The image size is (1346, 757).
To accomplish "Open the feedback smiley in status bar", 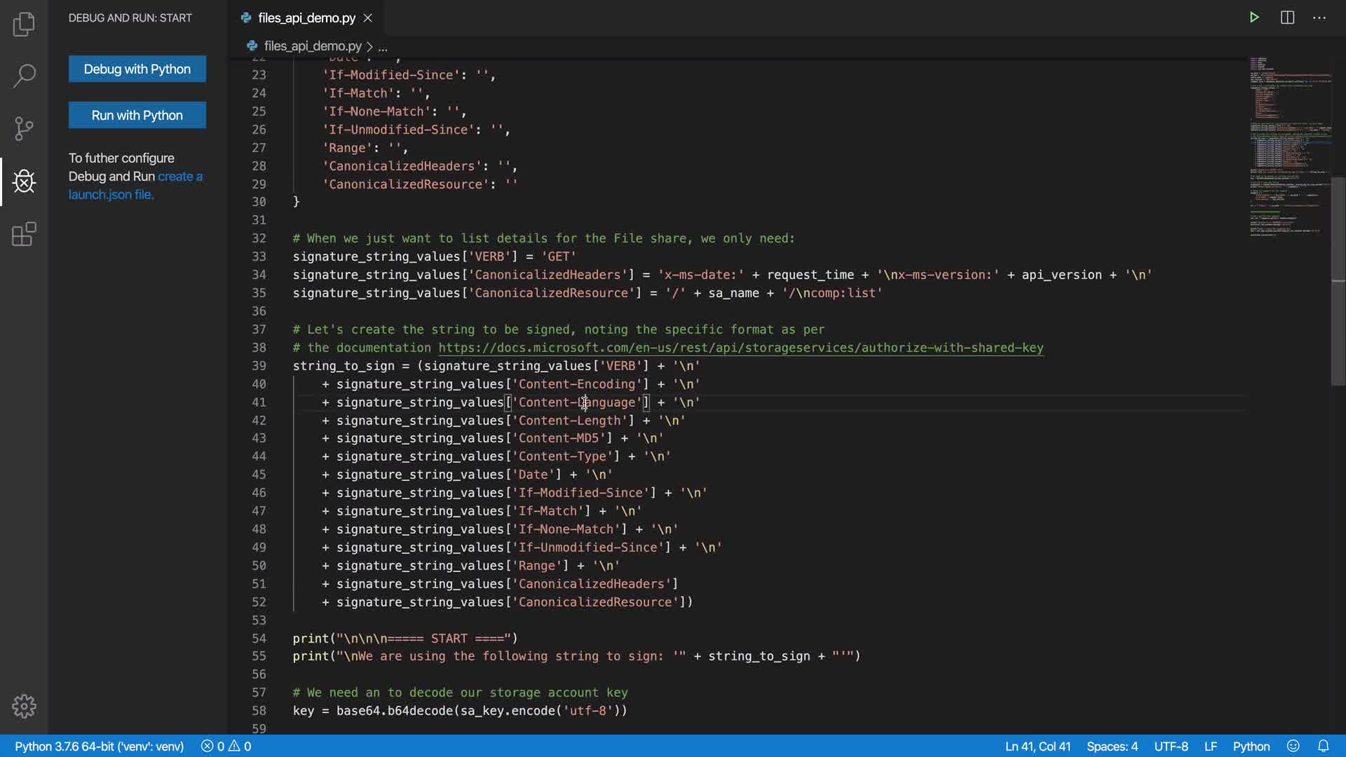I will point(1293,746).
